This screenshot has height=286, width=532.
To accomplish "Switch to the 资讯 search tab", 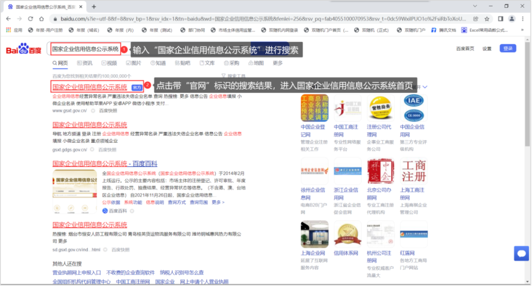I will pos(85,63).
